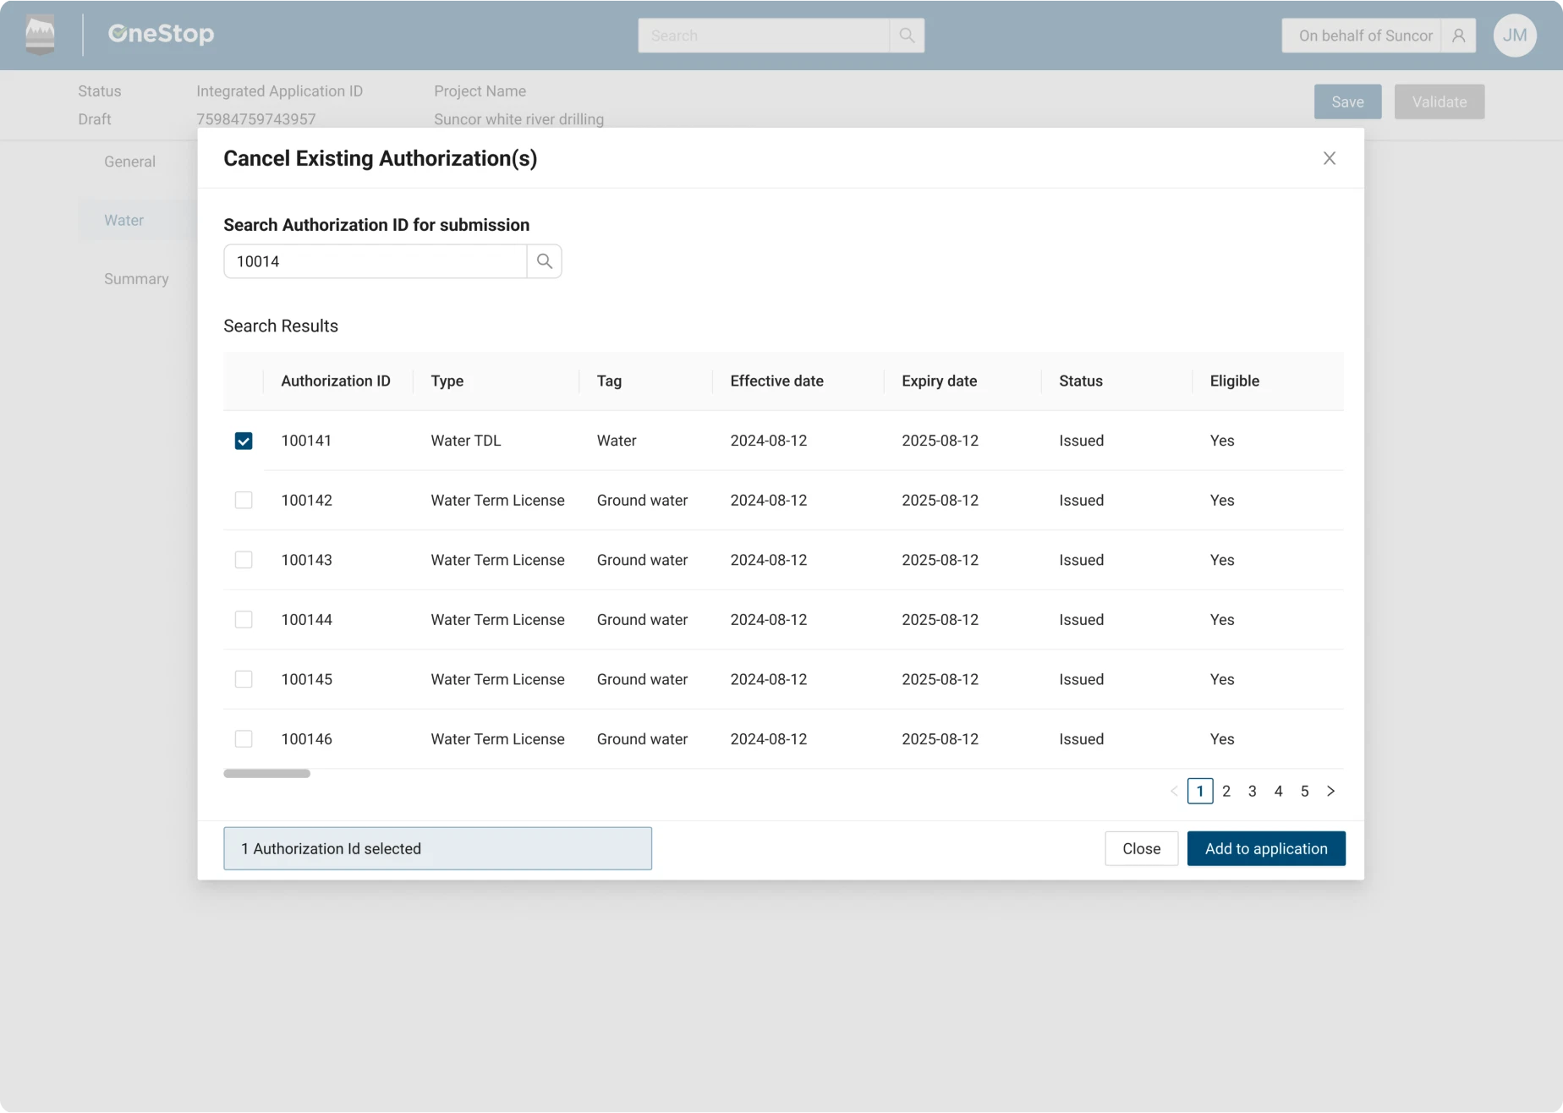Click the Close button
1563x1113 pixels.
pos(1141,848)
